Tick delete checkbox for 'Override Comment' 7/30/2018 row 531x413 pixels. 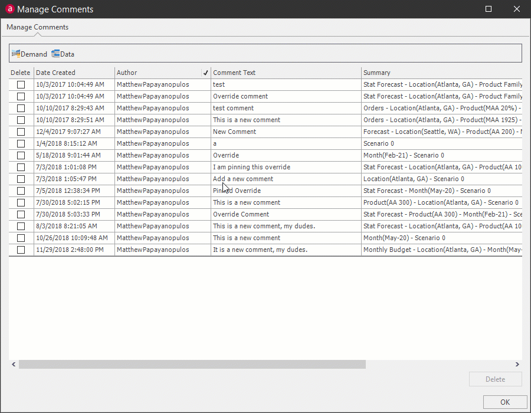[21, 214]
